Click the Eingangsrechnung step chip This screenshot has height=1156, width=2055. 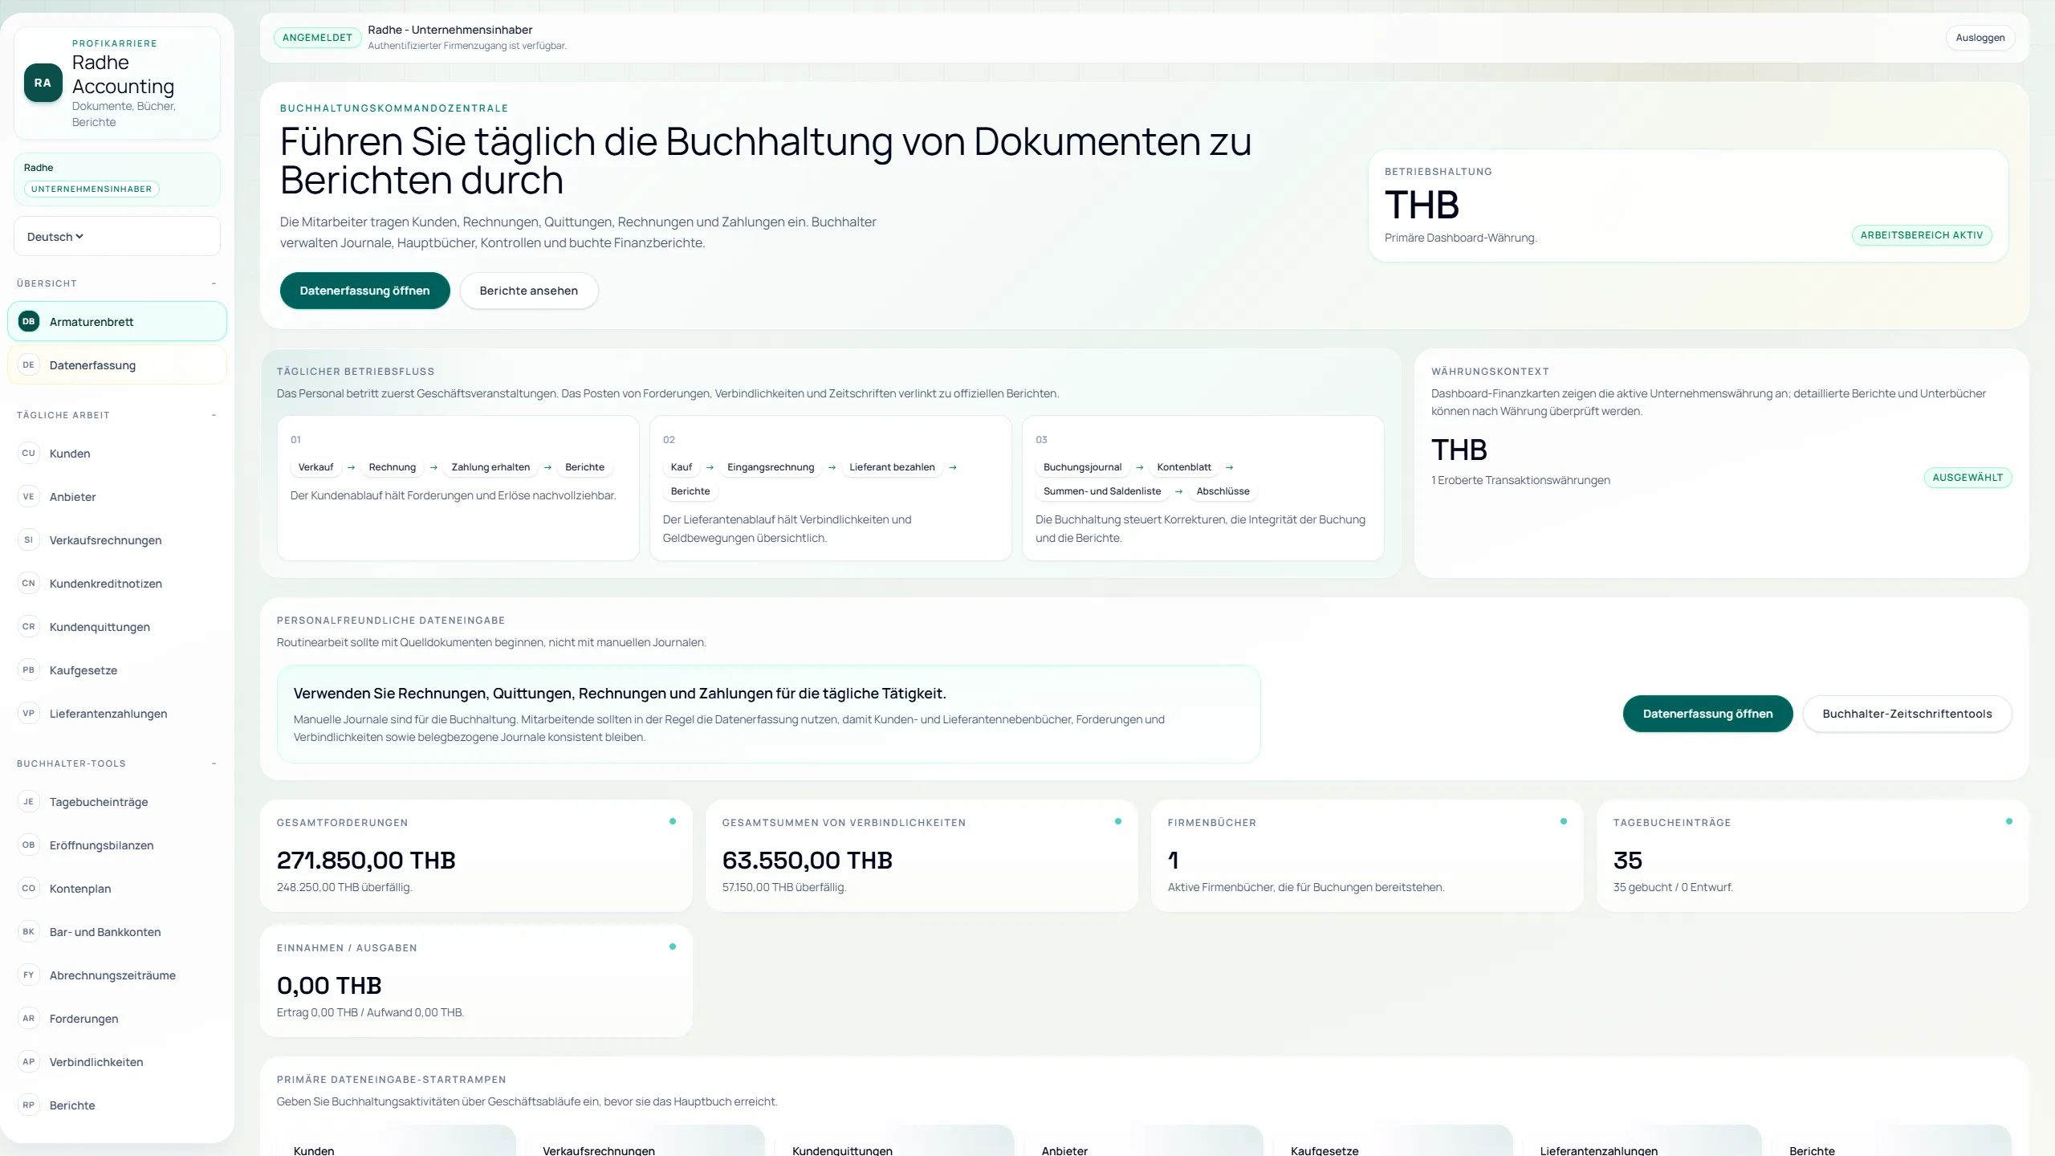coord(771,467)
